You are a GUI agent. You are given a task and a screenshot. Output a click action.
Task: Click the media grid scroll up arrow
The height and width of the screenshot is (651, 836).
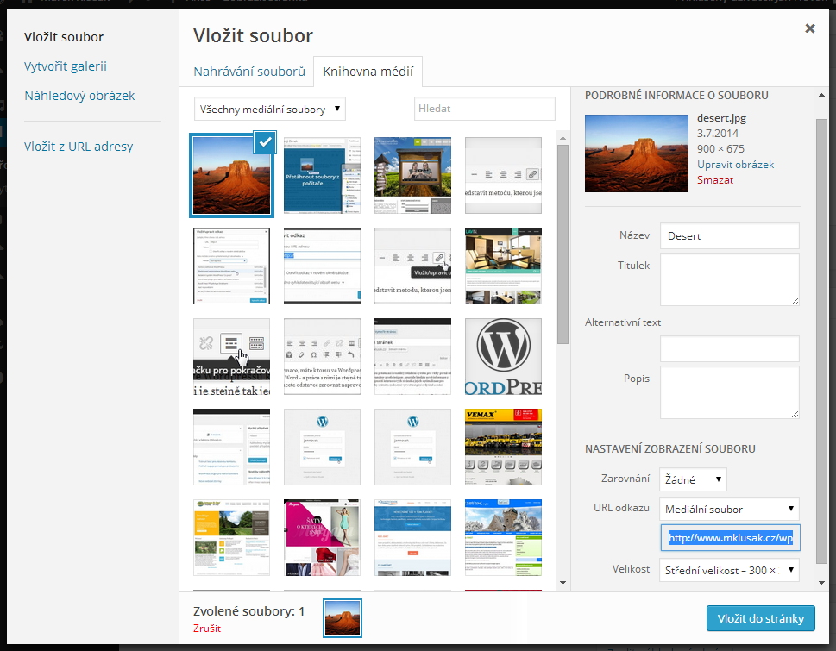563,139
